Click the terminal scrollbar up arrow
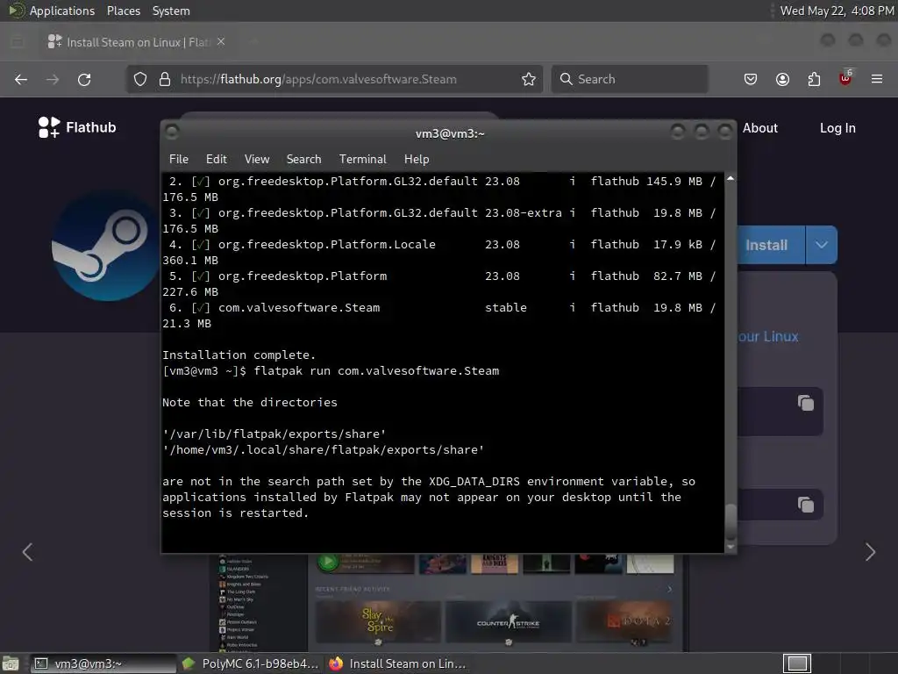The width and height of the screenshot is (898, 674). click(731, 179)
